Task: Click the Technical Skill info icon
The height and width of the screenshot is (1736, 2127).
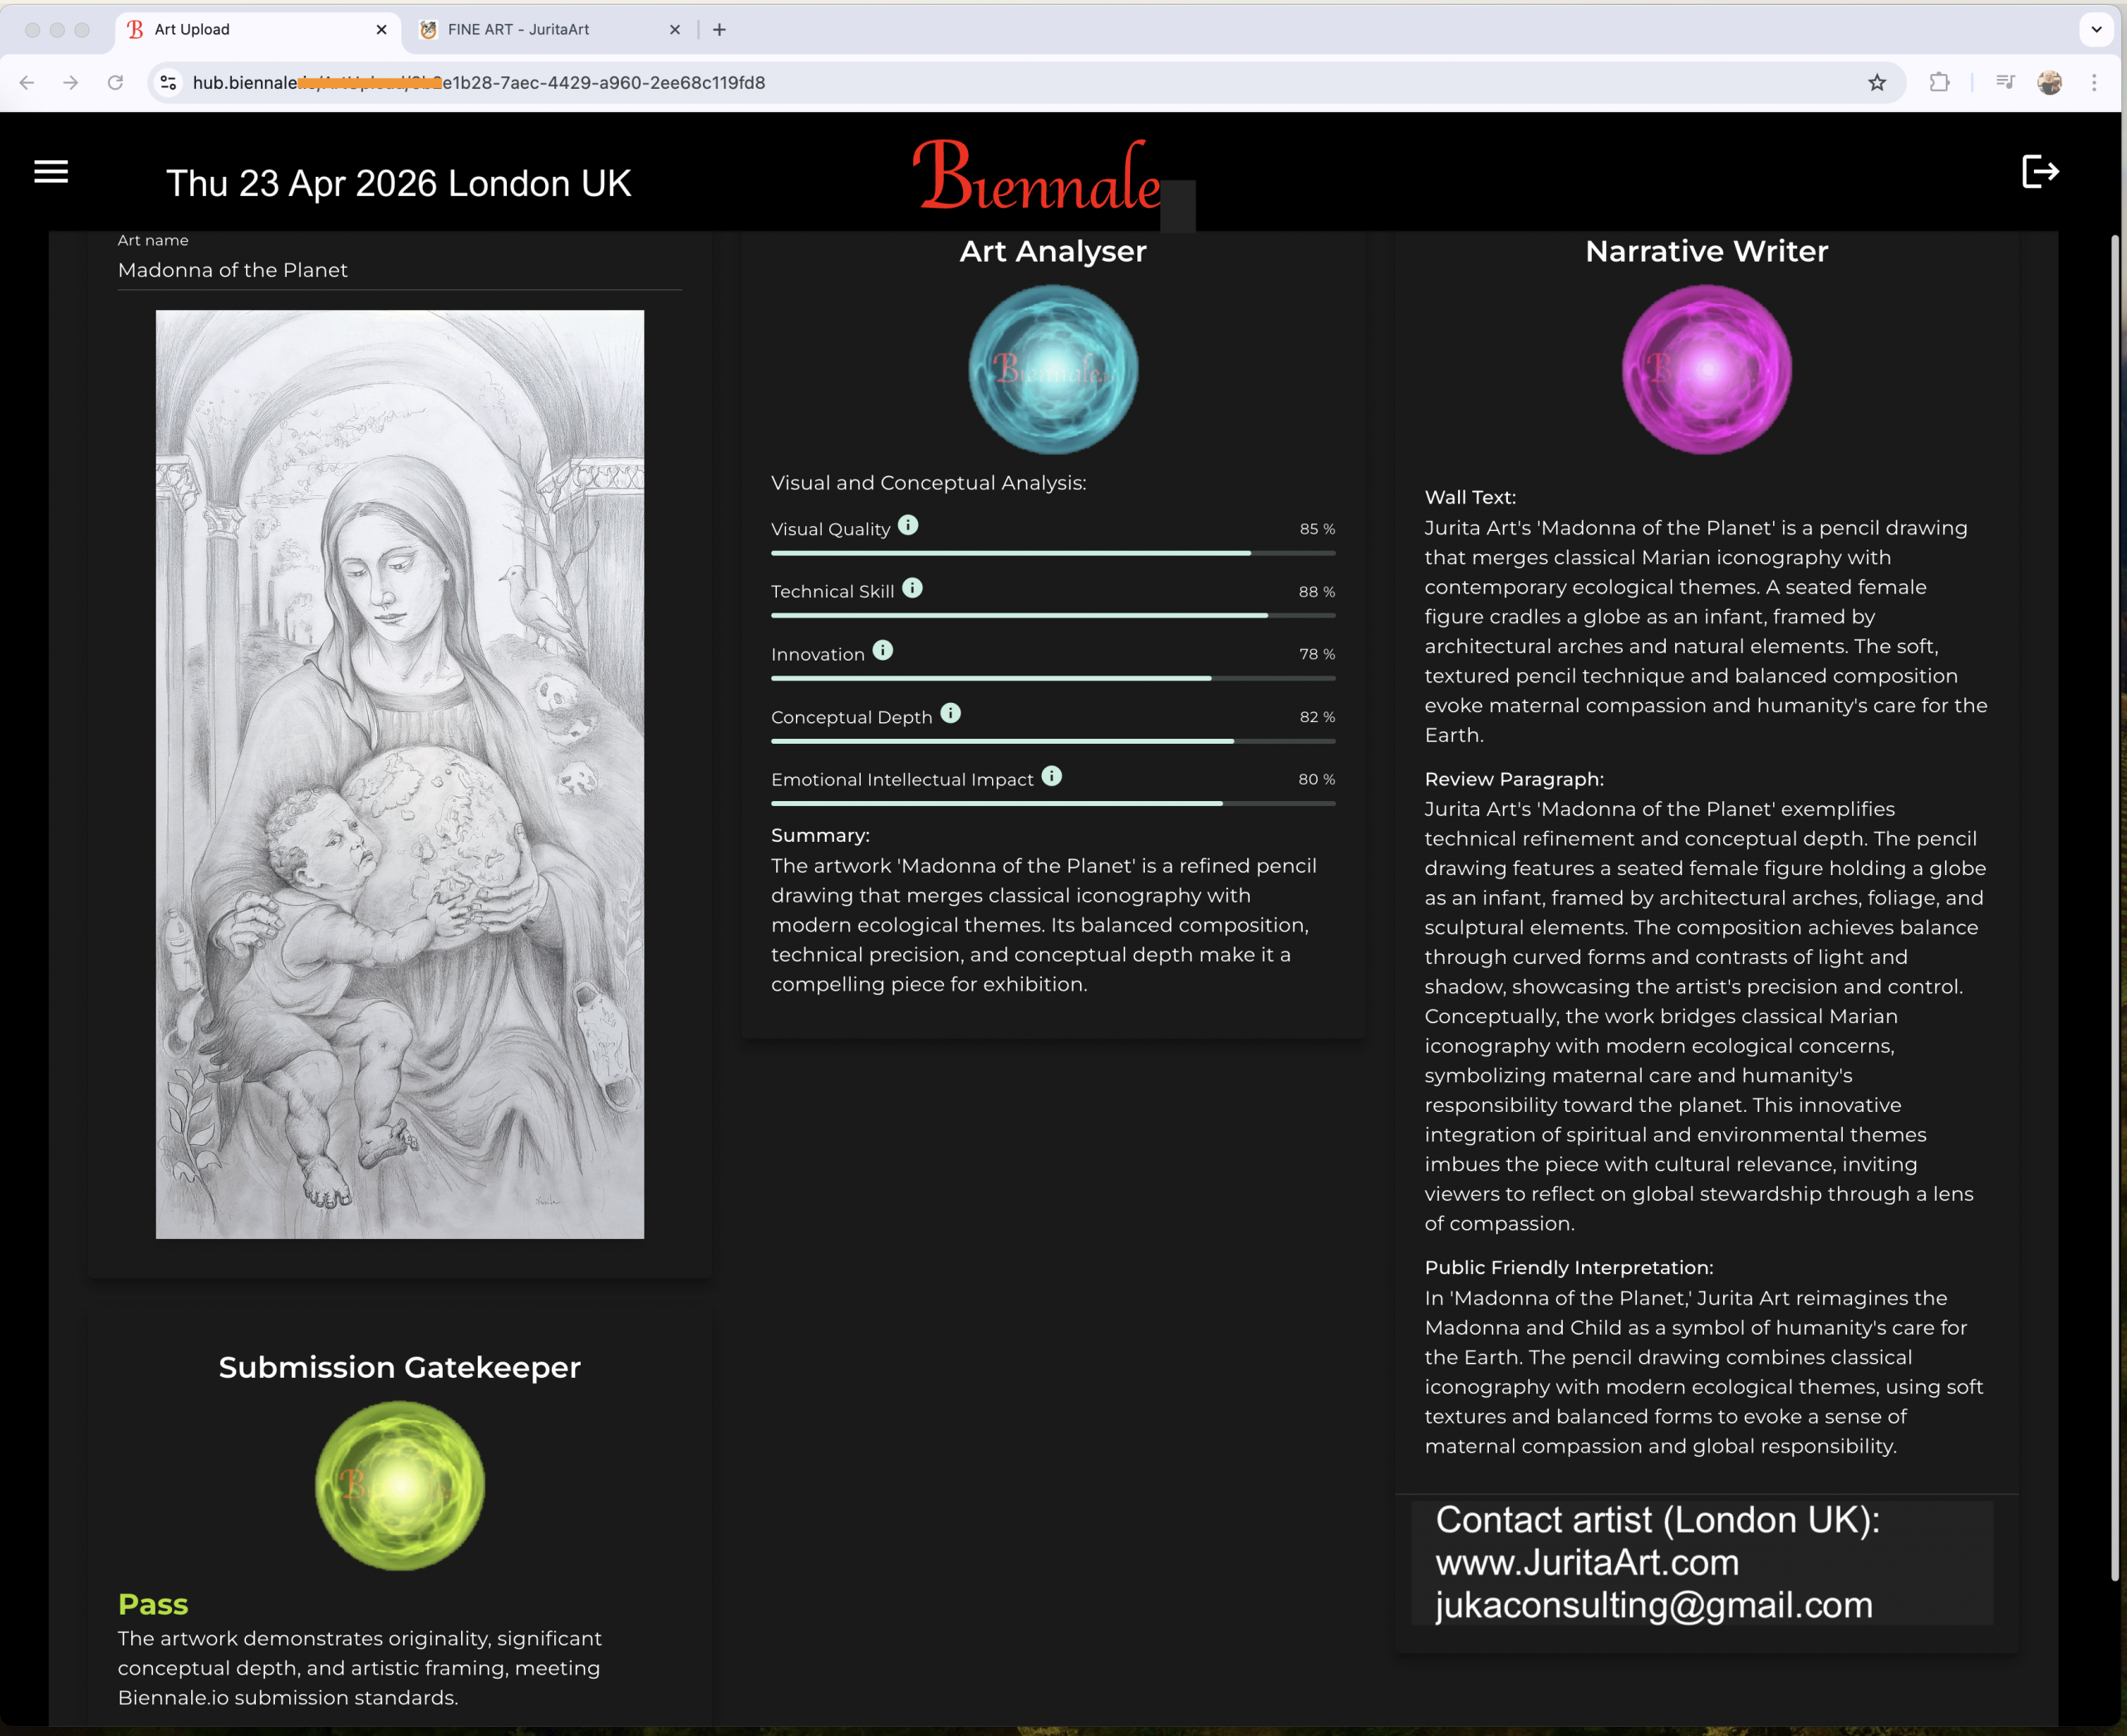Action: (x=912, y=588)
